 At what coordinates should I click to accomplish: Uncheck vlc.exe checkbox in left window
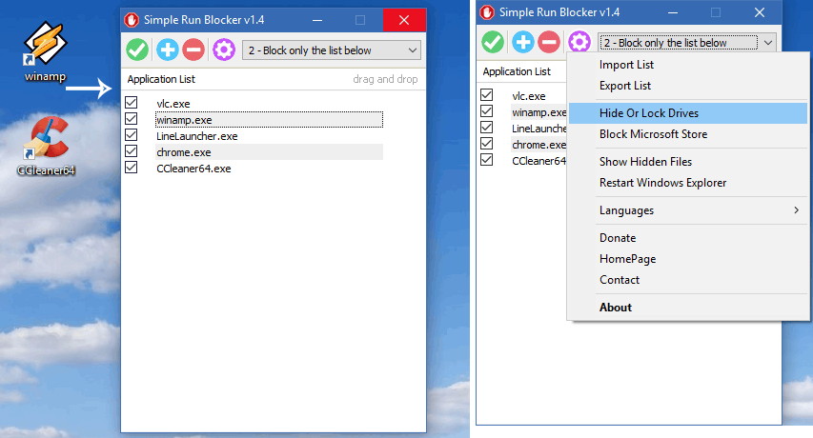point(132,103)
